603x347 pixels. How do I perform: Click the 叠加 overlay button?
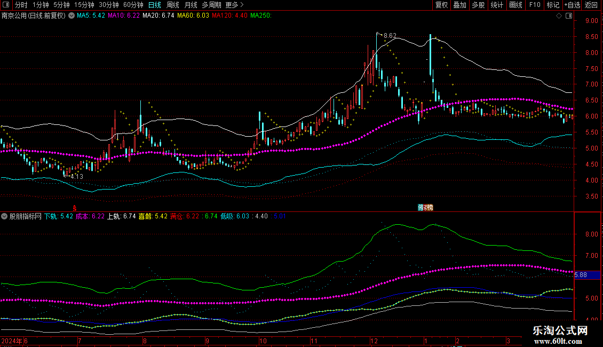tap(460, 5)
